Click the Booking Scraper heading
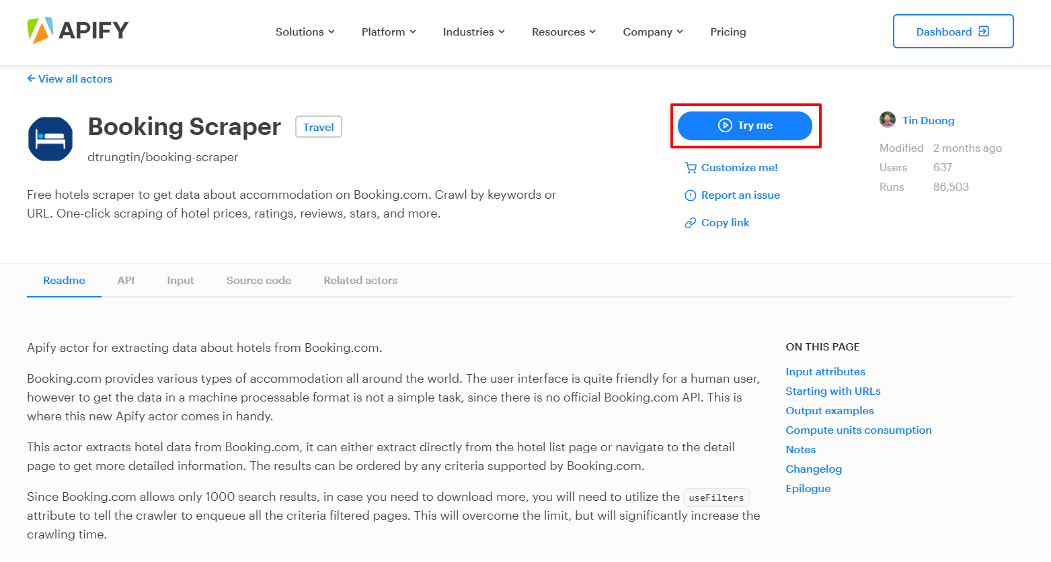 [x=184, y=127]
